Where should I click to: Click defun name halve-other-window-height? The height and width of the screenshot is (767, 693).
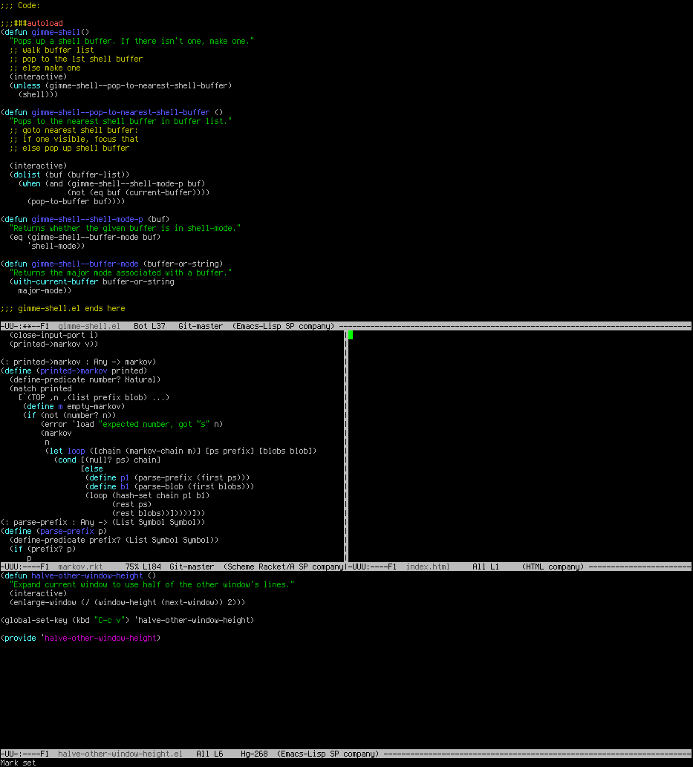(x=87, y=575)
